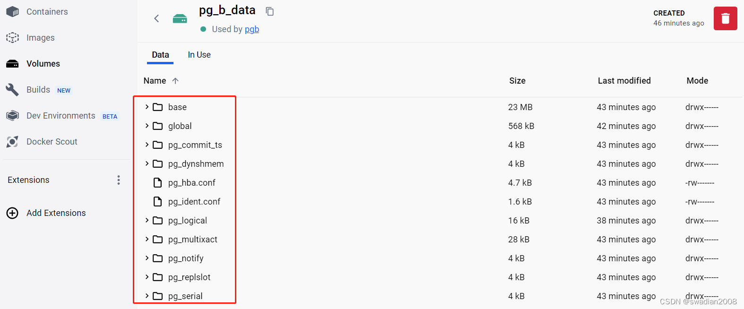Image resolution: width=744 pixels, height=309 pixels.
Task: Open the pgb container link
Action: coord(252,29)
